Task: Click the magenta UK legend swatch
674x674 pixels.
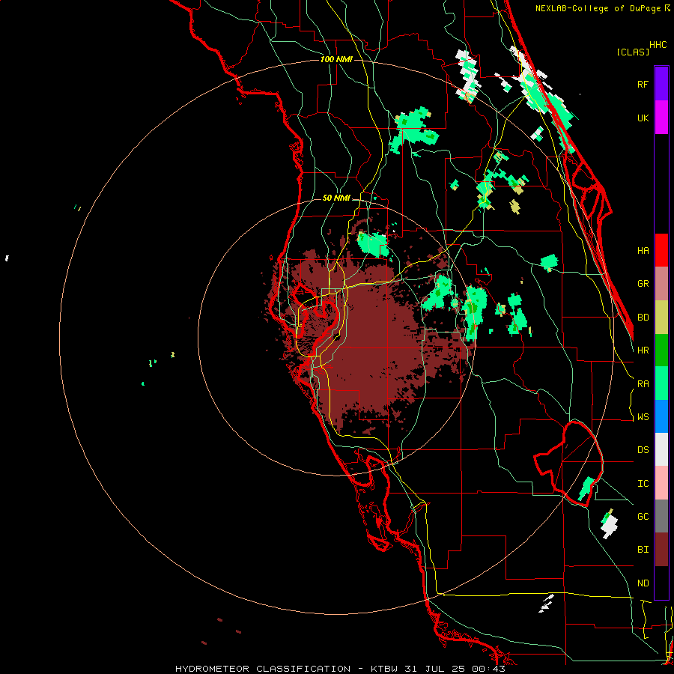Action: point(661,118)
